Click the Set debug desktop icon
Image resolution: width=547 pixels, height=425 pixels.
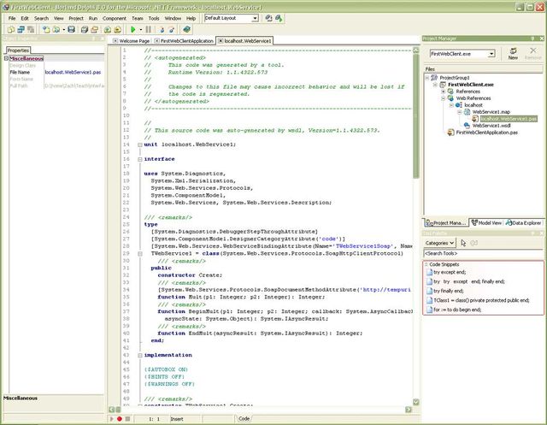pyautogui.click(x=279, y=18)
